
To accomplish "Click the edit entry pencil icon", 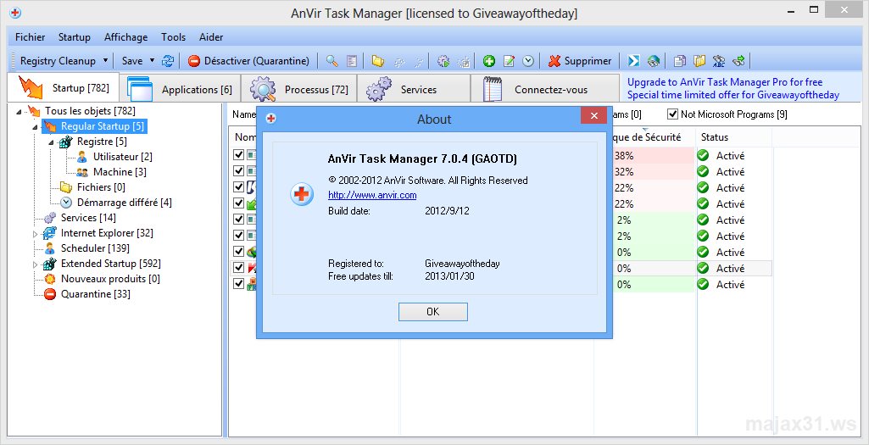I will point(509,61).
